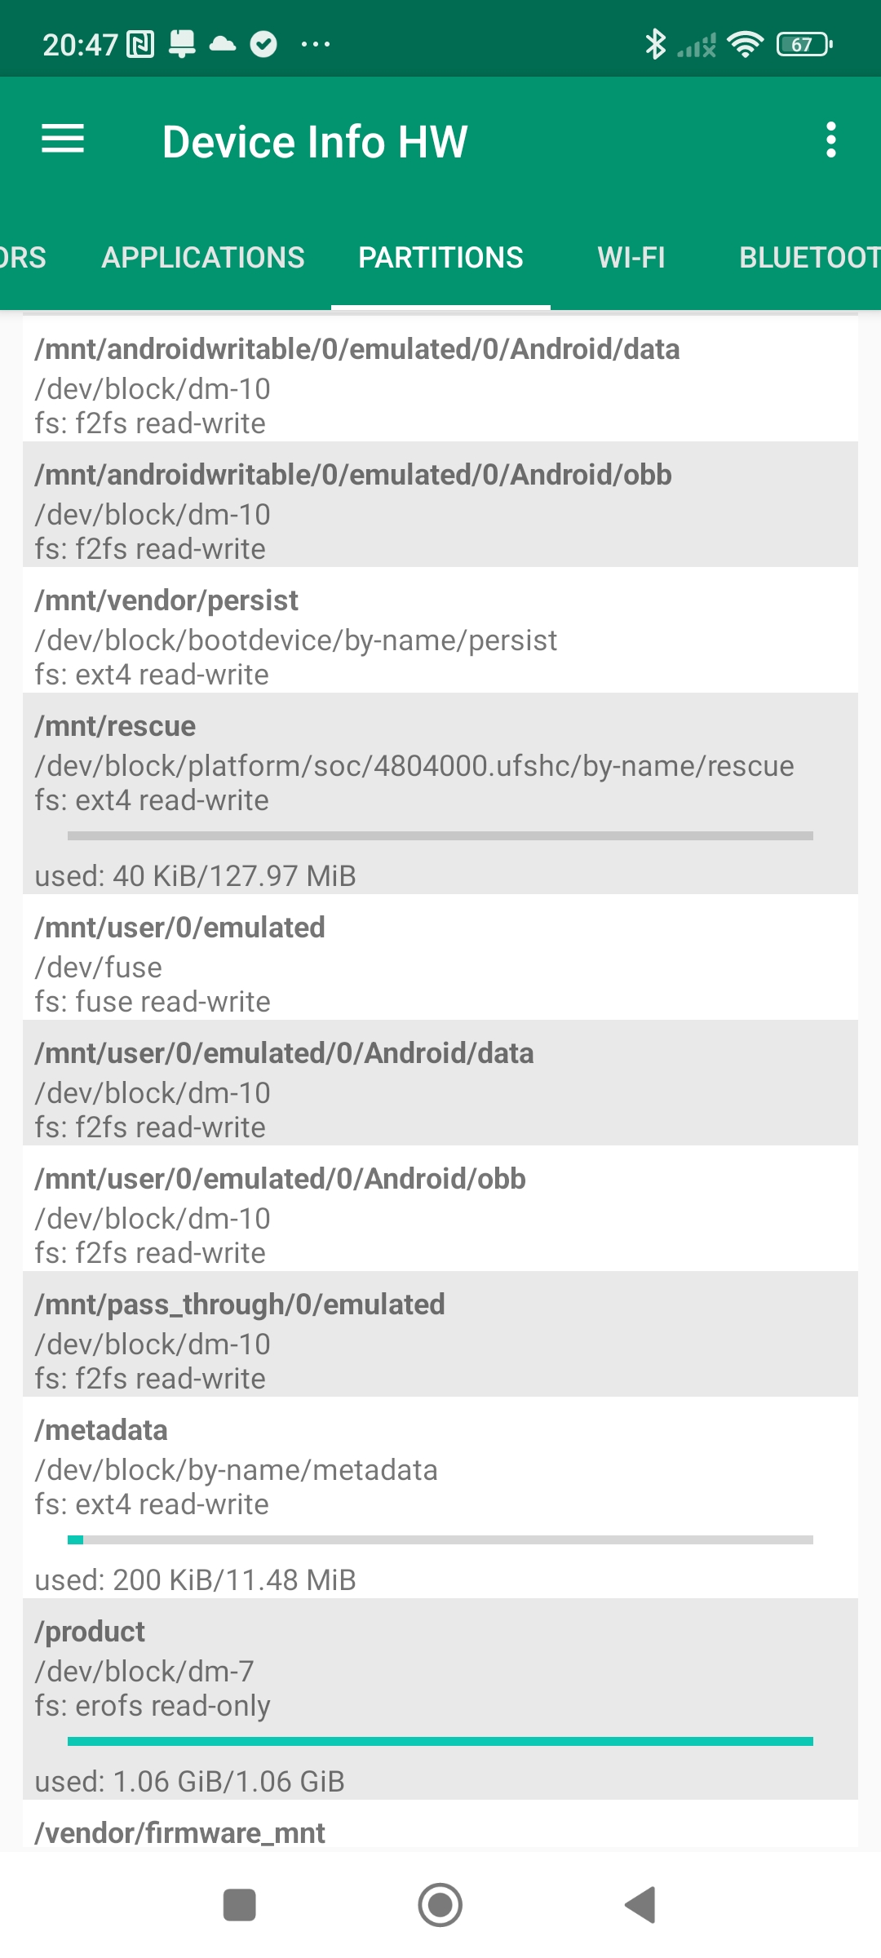Open the three-dot overflow menu
The image size is (881, 1958).
click(830, 140)
